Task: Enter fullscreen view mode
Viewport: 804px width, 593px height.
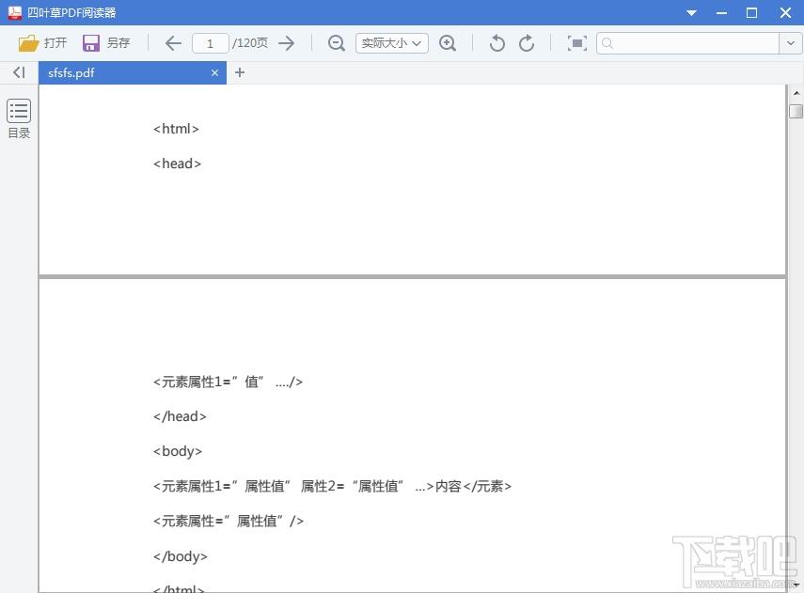Action: [x=577, y=43]
